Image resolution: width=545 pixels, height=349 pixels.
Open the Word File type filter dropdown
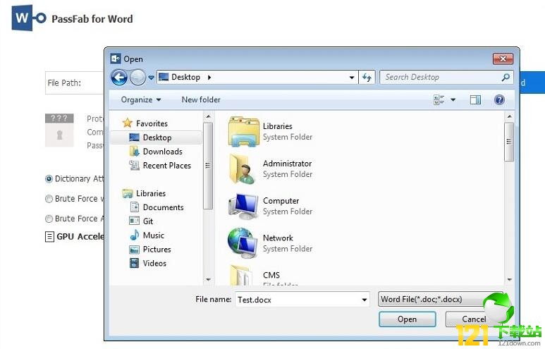(440, 299)
